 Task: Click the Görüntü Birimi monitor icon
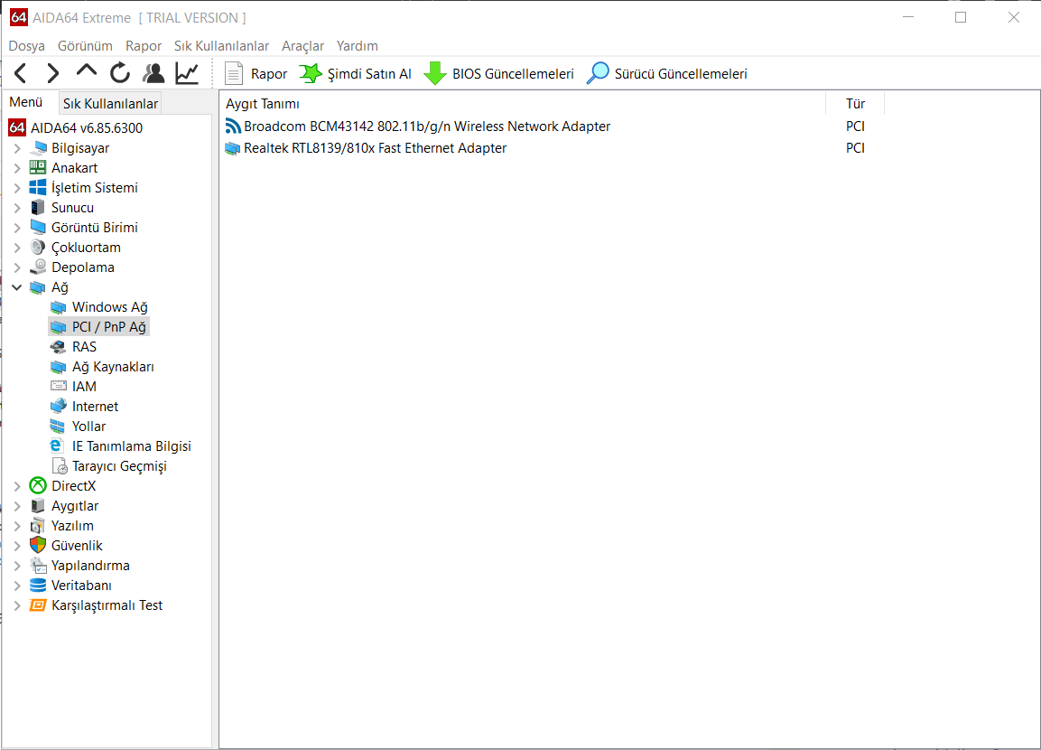pos(38,227)
